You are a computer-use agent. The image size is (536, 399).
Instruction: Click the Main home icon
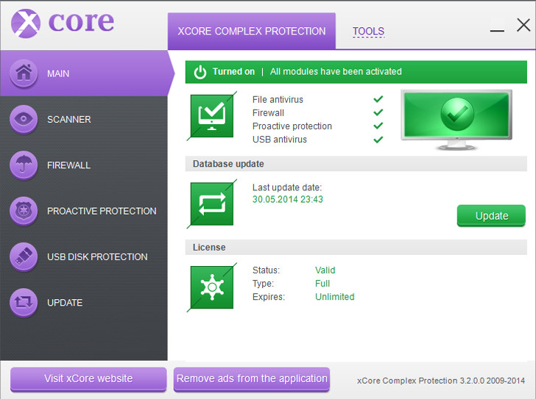pyautogui.click(x=24, y=73)
